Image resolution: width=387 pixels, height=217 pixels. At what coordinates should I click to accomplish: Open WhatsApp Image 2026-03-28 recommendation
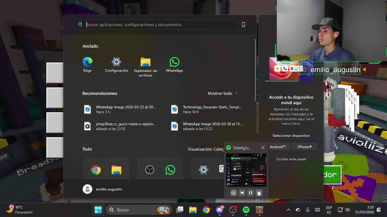(207, 126)
